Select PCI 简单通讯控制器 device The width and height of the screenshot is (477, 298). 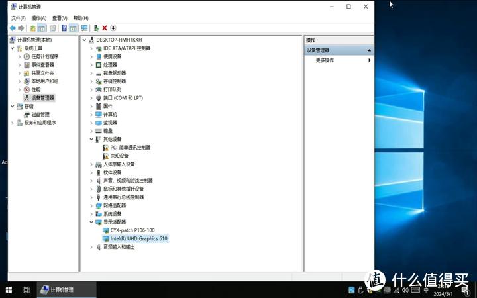[x=130, y=147]
